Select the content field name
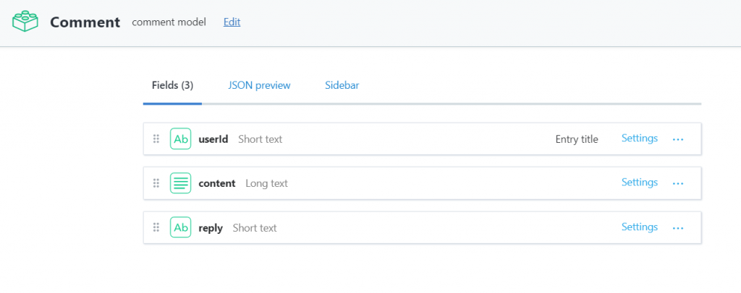The width and height of the screenshot is (741, 293). (217, 183)
